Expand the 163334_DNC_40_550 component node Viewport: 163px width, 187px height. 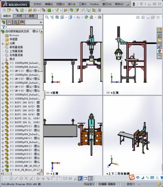[3, 166]
